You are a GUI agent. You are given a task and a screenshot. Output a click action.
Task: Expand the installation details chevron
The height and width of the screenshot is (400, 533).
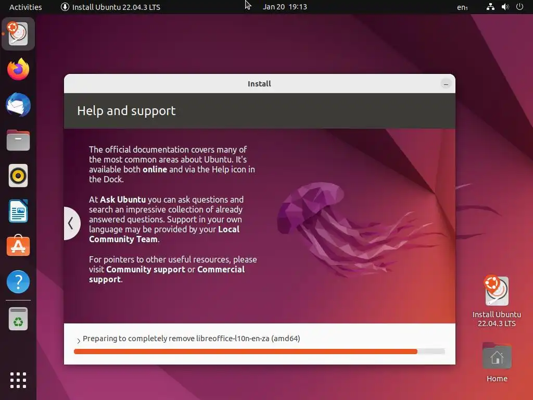point(79,340)
